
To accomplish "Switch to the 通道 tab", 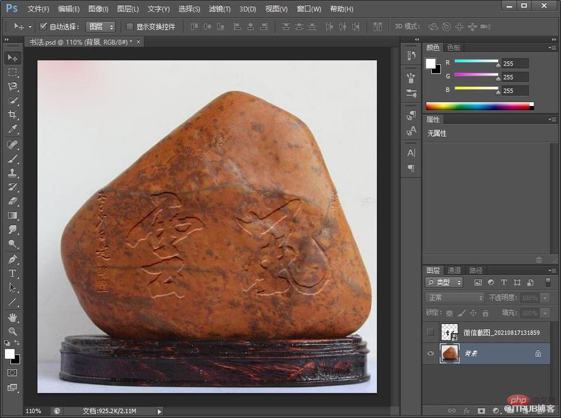I will point(454,270).
